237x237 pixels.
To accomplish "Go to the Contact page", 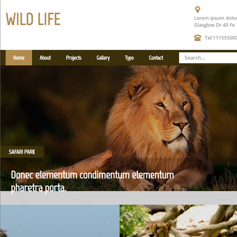I will pos(156,58).
